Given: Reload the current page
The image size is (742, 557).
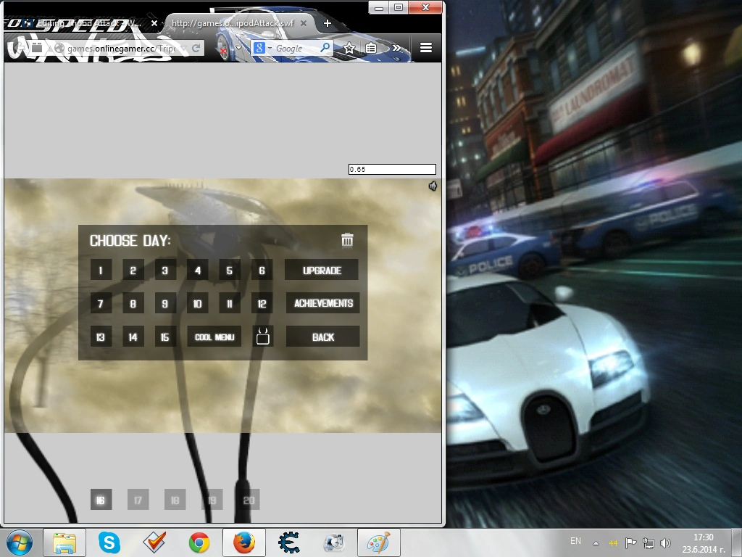Looking at the screenshot, I should [x=196, y=48].
